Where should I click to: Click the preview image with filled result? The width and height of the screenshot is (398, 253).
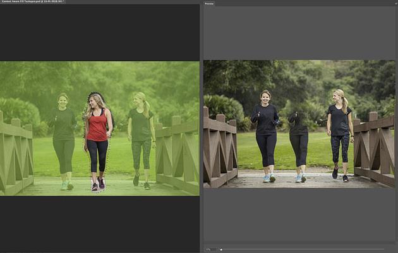tap(299, 124)
